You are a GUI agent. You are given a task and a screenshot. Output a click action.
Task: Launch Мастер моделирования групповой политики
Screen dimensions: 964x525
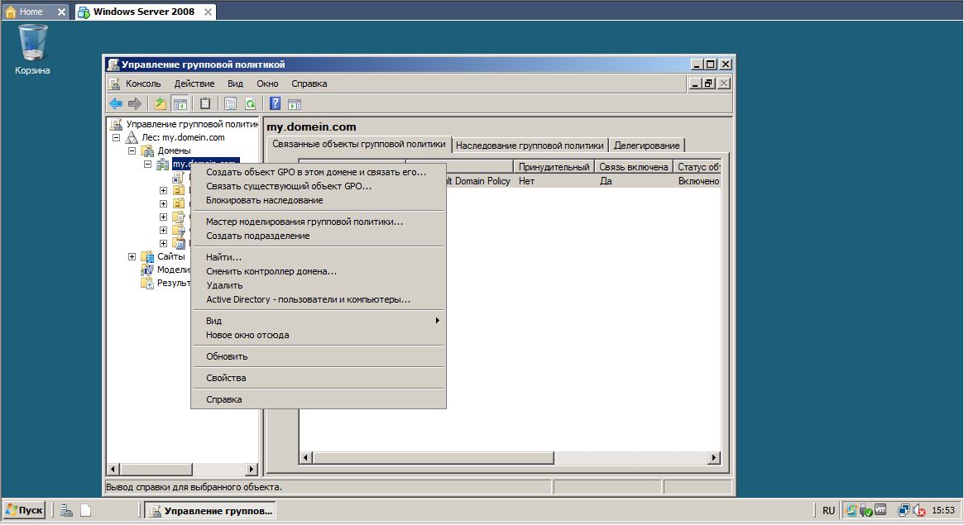[319, 222]
